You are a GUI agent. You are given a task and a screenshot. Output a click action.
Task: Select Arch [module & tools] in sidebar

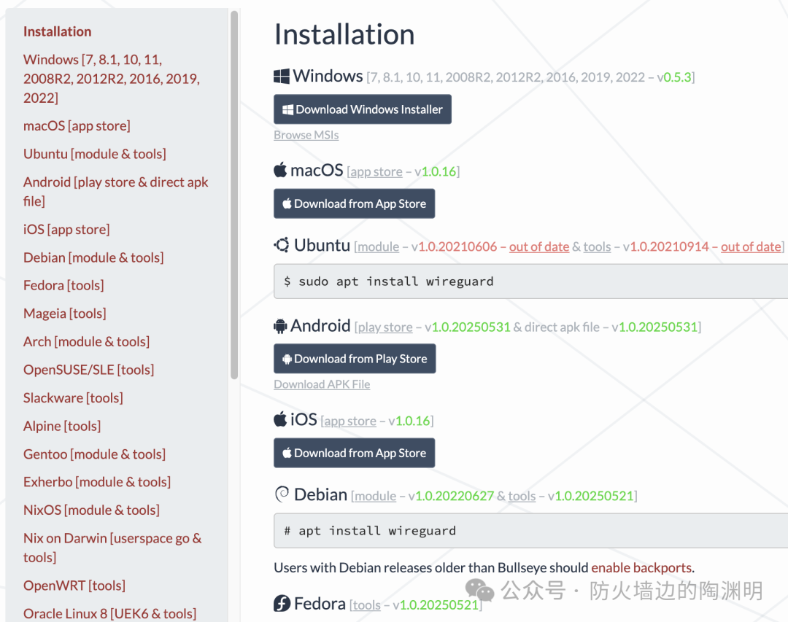click(x=86, y=341)
